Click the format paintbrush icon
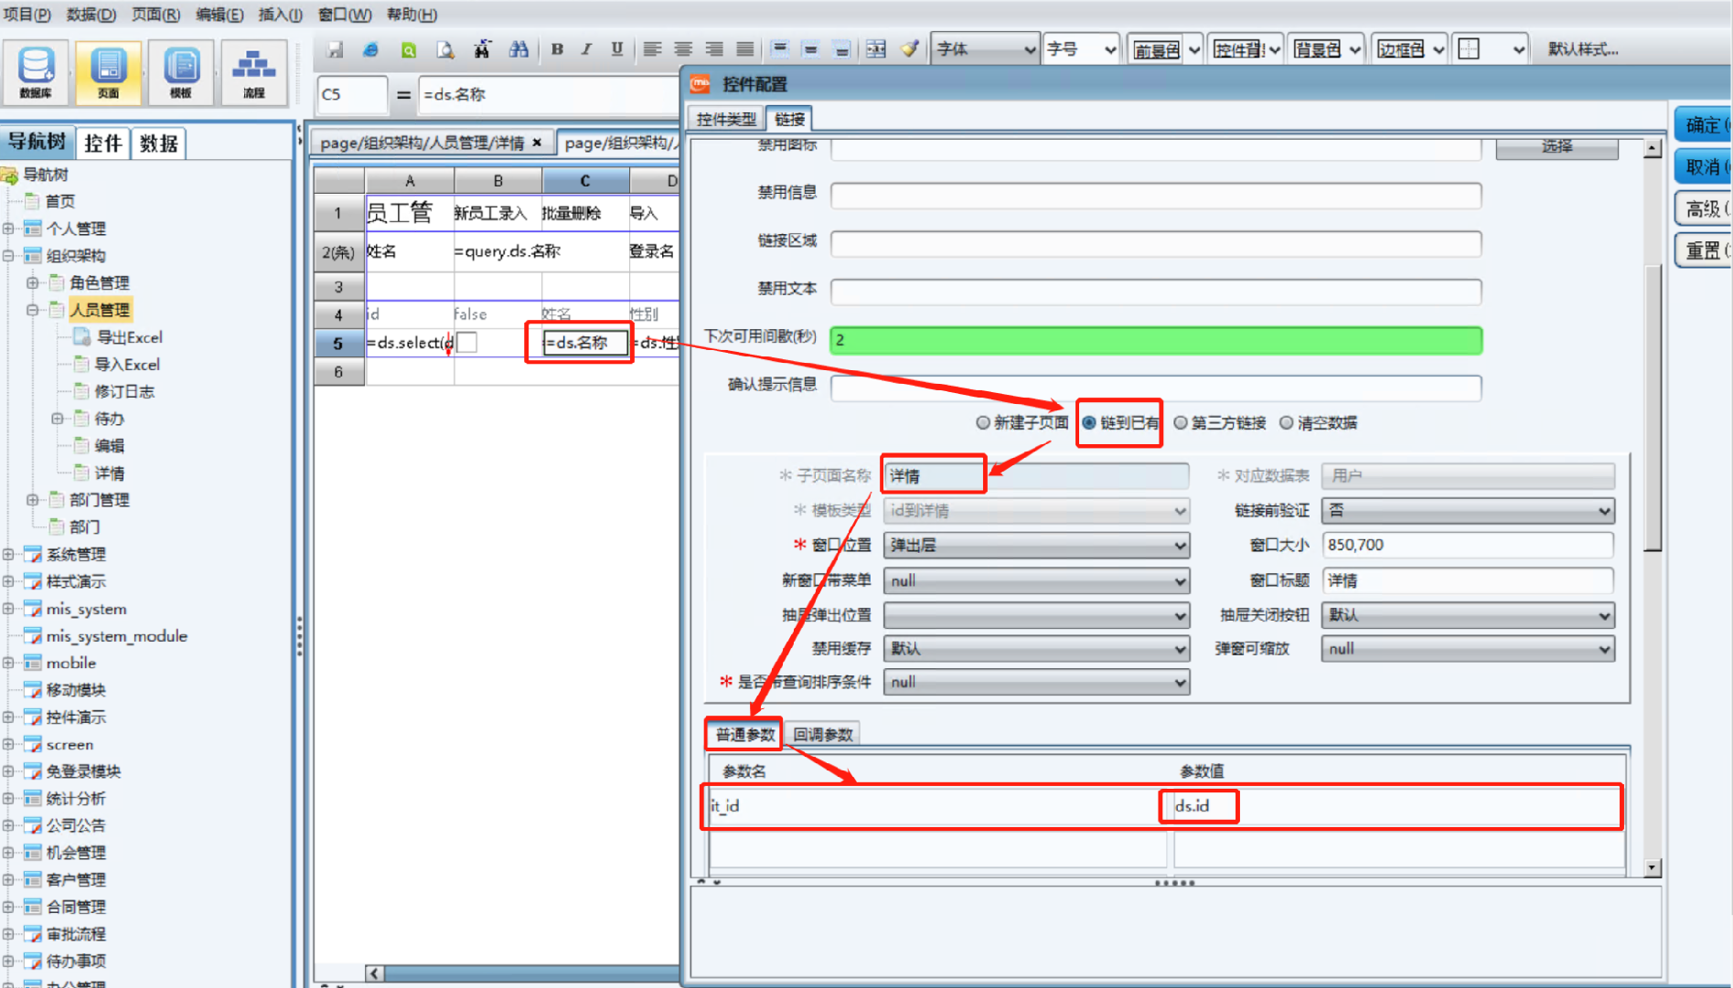The width and height of the screenshot is (1733, 988). pyautogui.click(x=909, y=49)
